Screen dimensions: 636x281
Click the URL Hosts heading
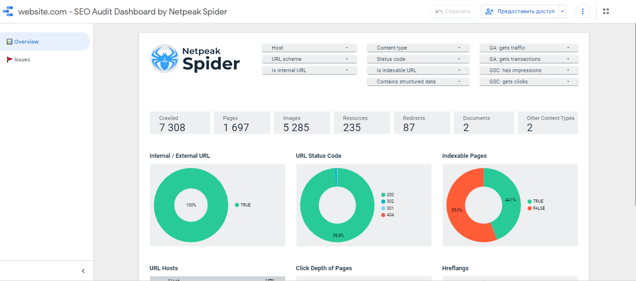[164, 268]
